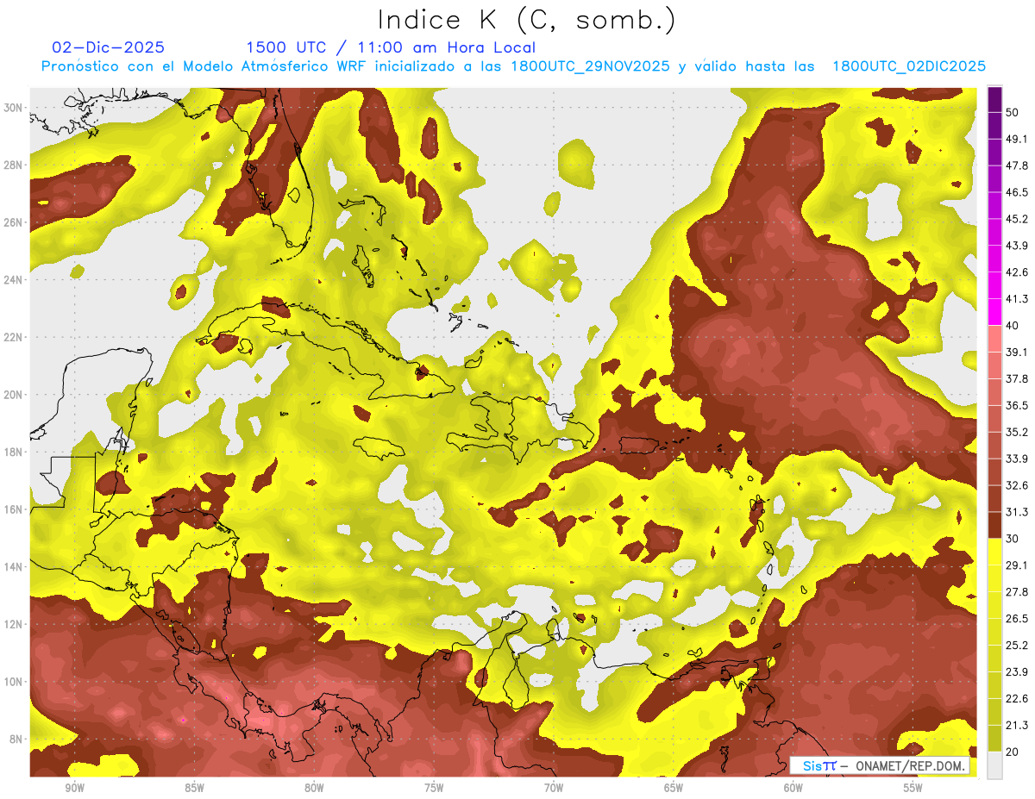The image size is (1035, 799).
Task: Click the "22N" latitude axis label
Action: coord(13,337)
